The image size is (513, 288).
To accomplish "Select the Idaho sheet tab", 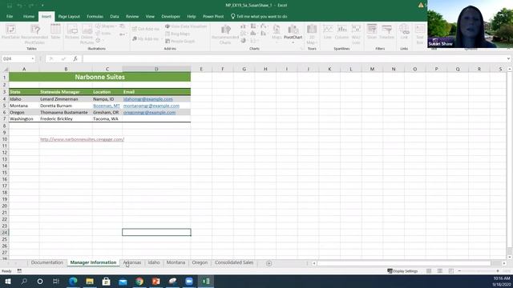I will [x=154, y=262].
